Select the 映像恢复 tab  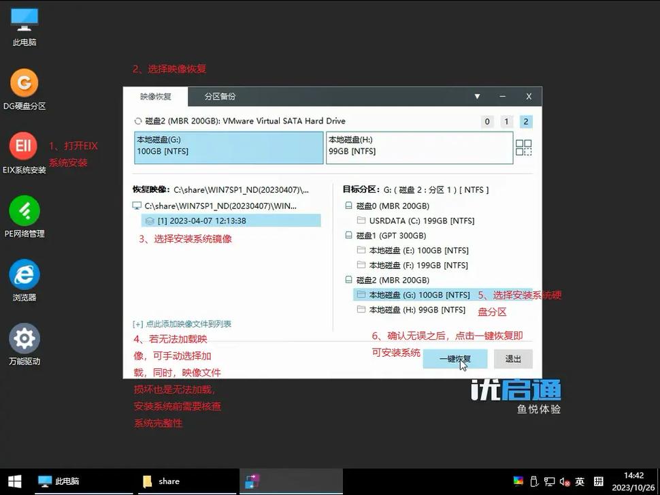(x=155, y=97)
